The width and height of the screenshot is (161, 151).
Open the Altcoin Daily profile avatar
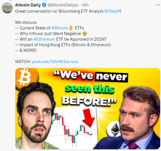pyautogui.click(x=7, y=8)
